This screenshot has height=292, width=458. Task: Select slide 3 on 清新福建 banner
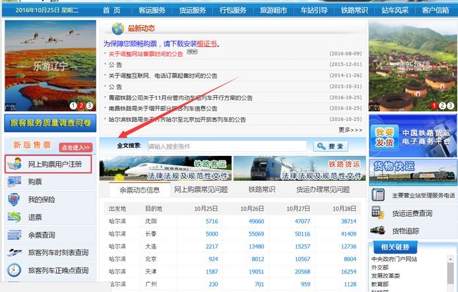(450, 106)
